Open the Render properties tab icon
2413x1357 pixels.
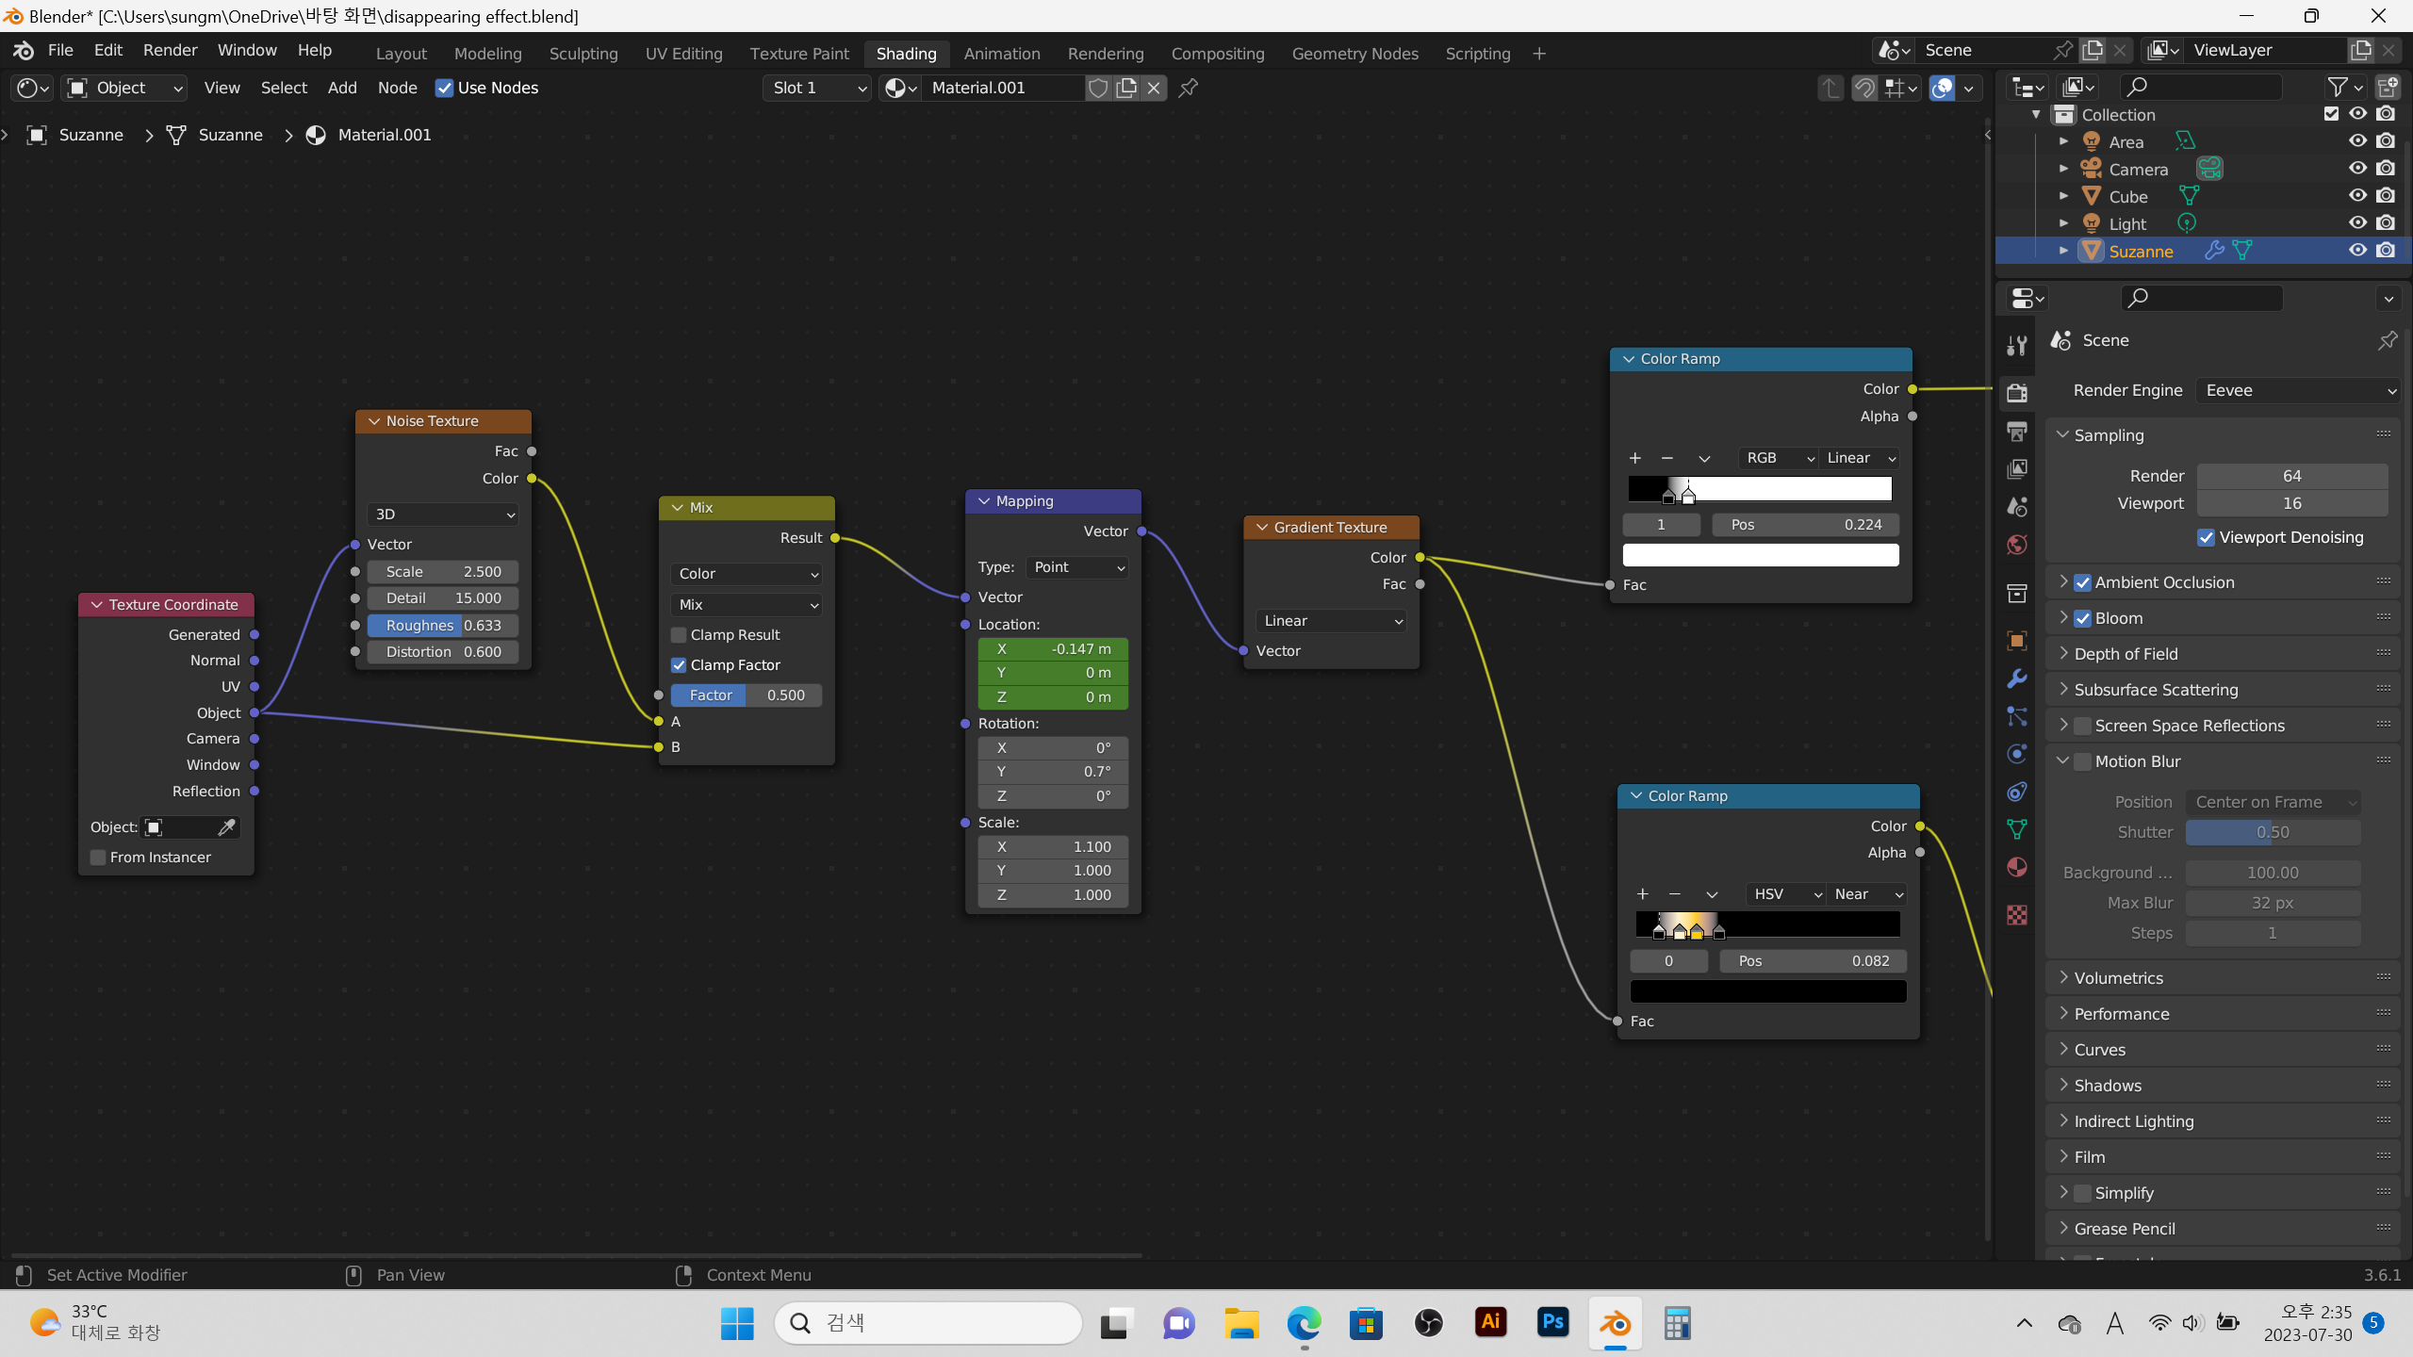pos(2017,393)
